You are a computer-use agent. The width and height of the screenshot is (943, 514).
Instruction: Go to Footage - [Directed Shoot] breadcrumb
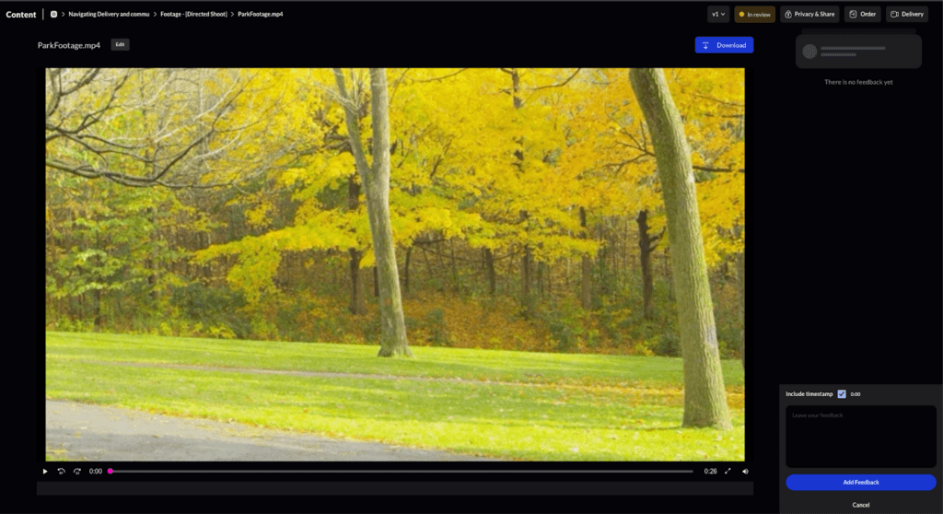tap(193, 14)
